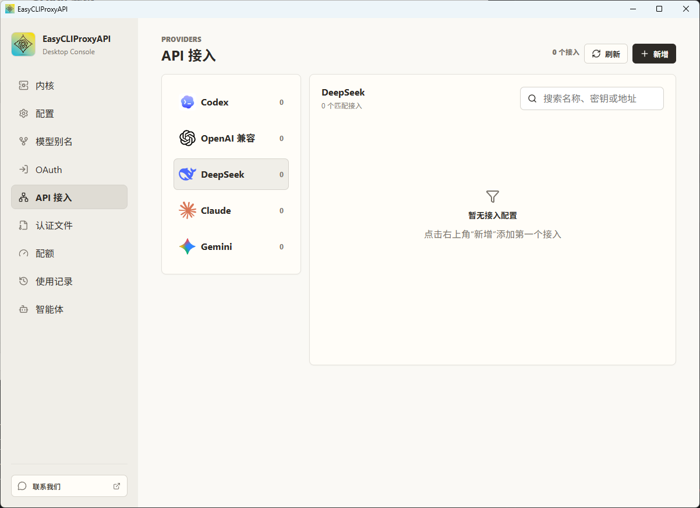Go to 模型别名 section
This screenshot has height=508, width=700.
point(69,142)
